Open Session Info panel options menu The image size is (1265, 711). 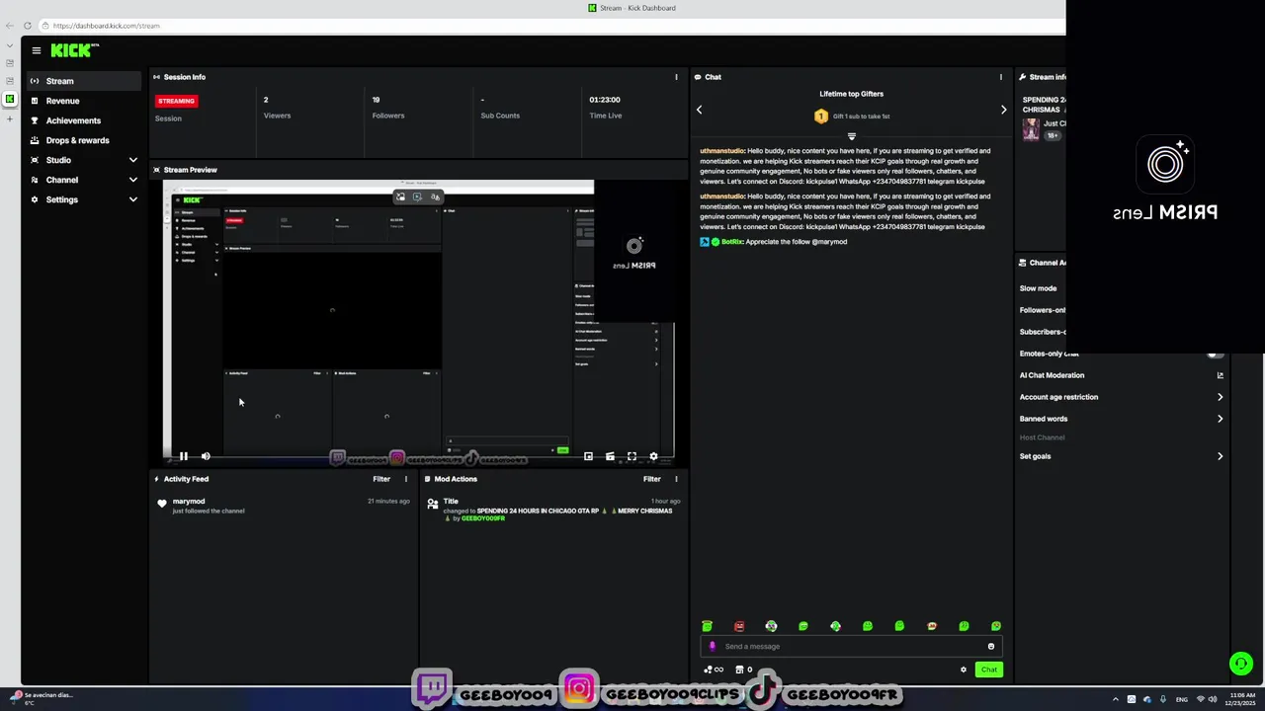[x=676, y=77]
